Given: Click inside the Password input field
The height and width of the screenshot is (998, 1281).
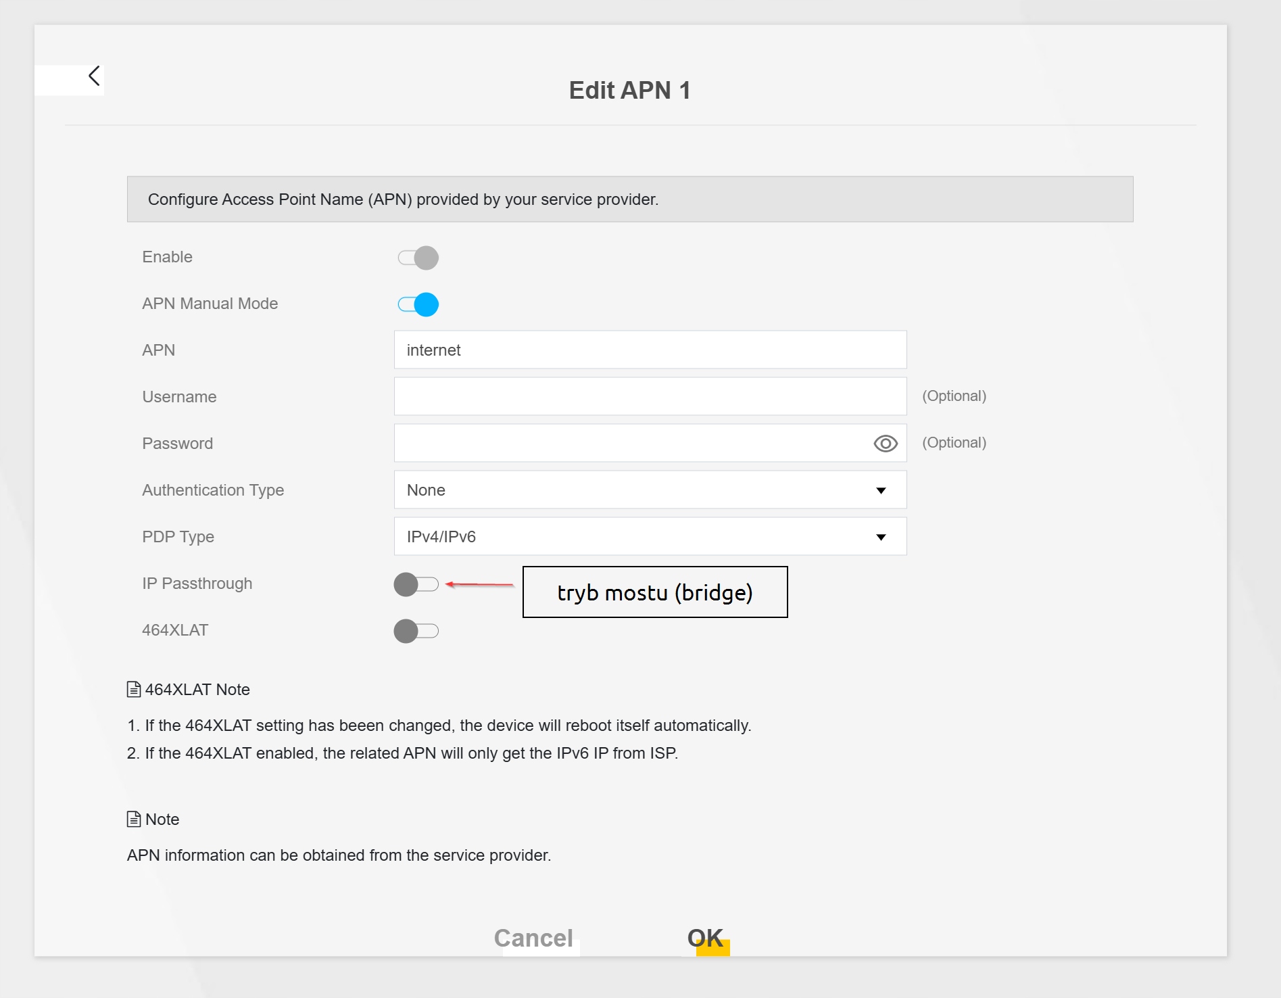Looking at the screenshot, I should coord(629,444).
